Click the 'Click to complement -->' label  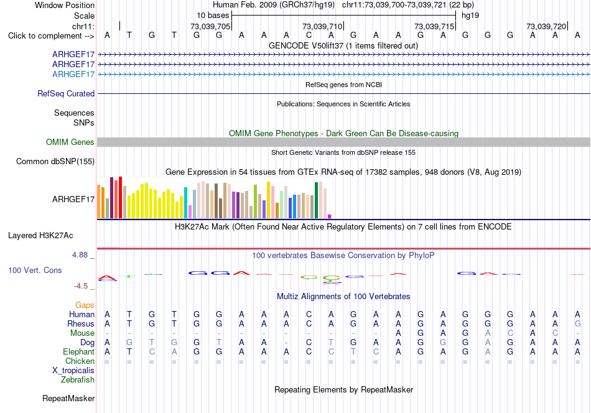click(51, 36)
